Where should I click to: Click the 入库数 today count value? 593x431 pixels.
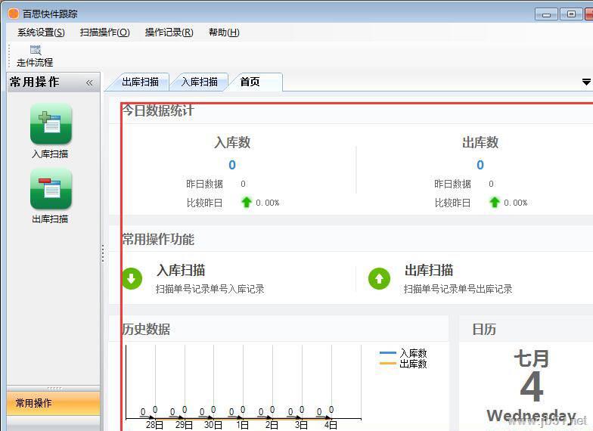click(232, 165)
